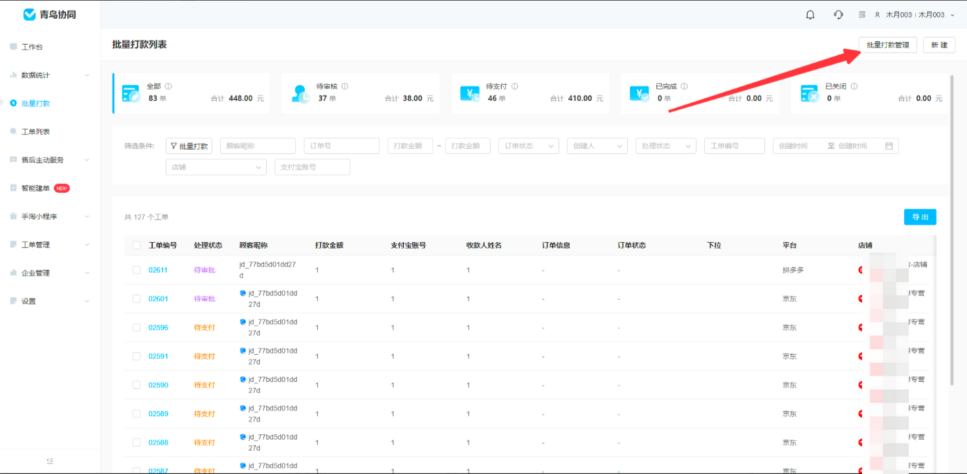Tick the checkbox for work order 02591
Screen dimensions: 967x474
[x=137, y=356]
